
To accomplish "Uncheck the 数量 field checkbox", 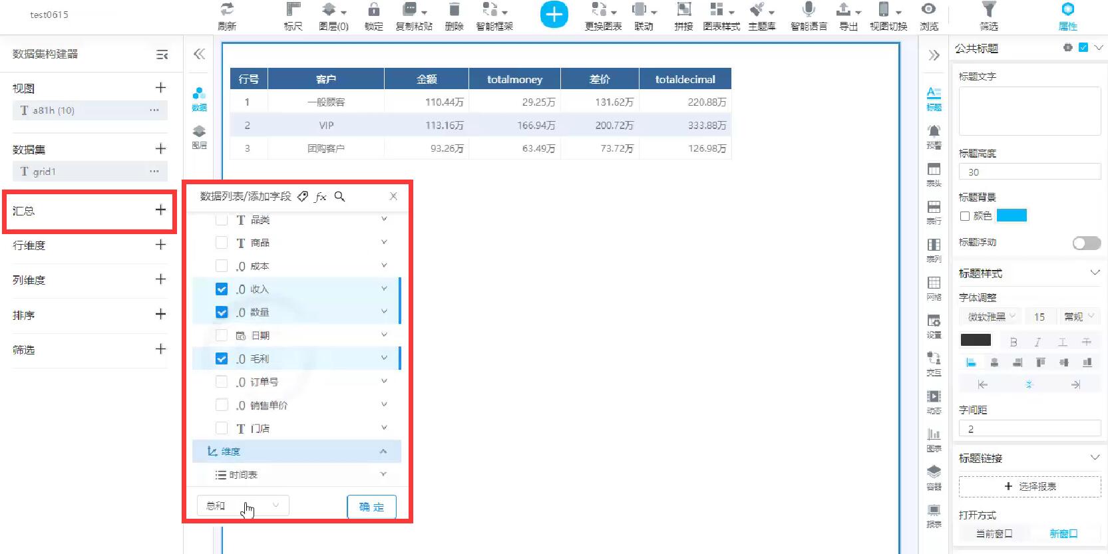I will pos(222,312).
